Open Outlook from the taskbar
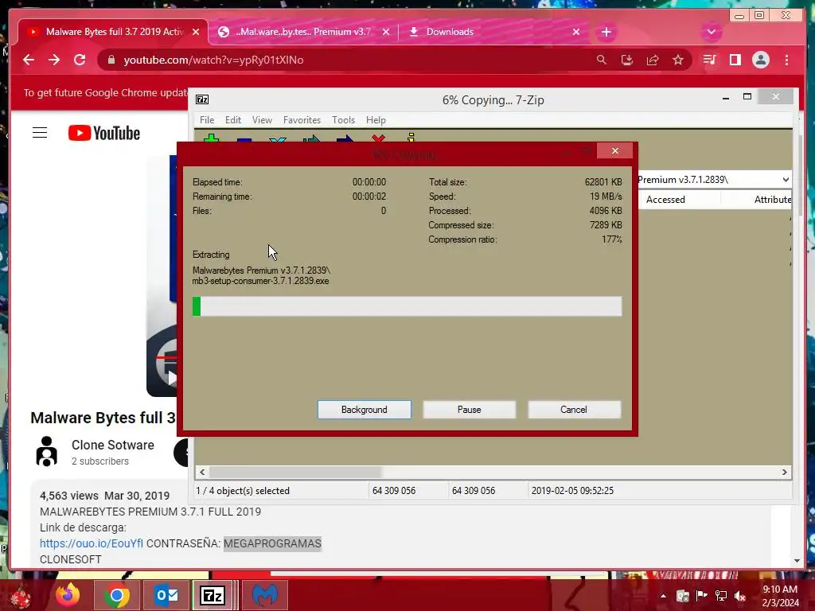The width and height of the screenshot is (815, 611). click(x=166, y=595)
